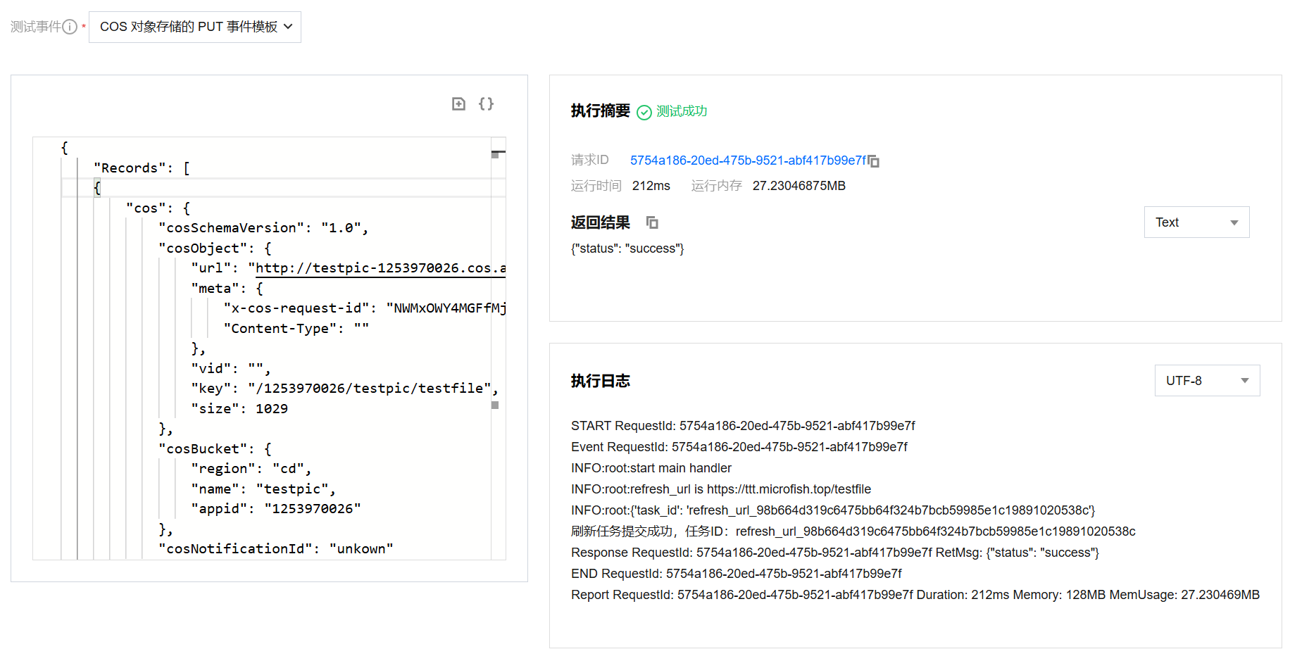Open the COS PUT event template dropdown

click(195, 27)
